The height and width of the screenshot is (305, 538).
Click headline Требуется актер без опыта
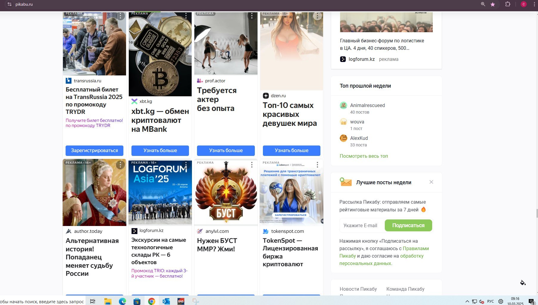point(217,99)
